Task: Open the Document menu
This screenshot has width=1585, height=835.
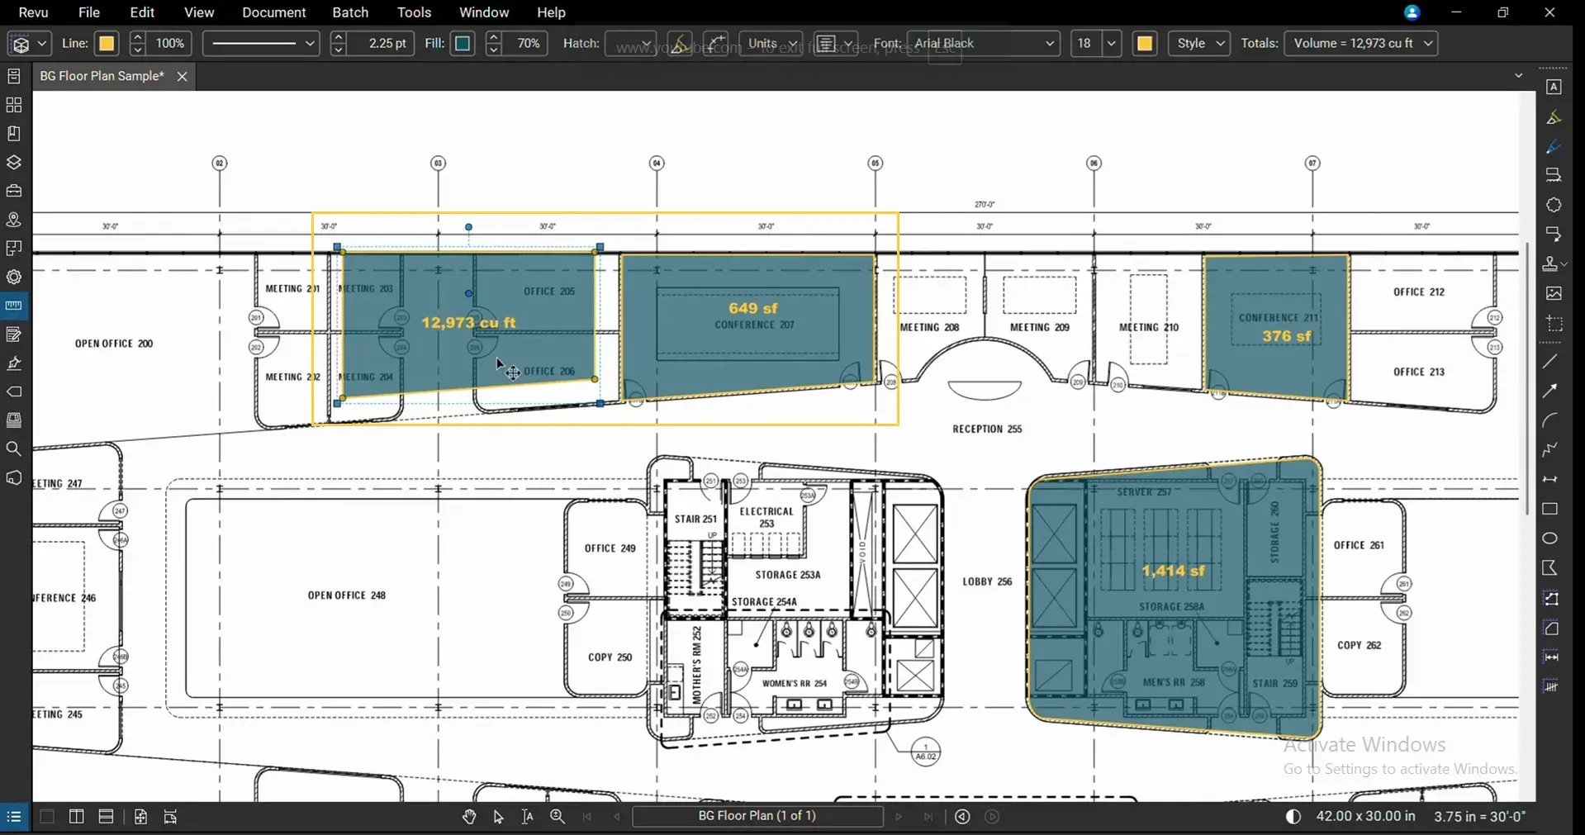Action: click(x=274, y=12)
